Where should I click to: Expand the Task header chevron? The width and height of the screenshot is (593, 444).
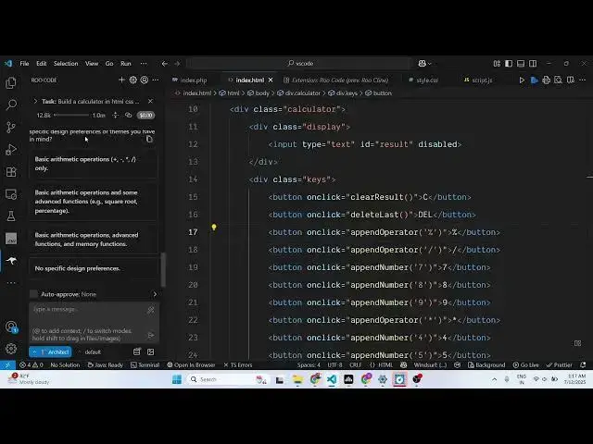coord(35,101)
